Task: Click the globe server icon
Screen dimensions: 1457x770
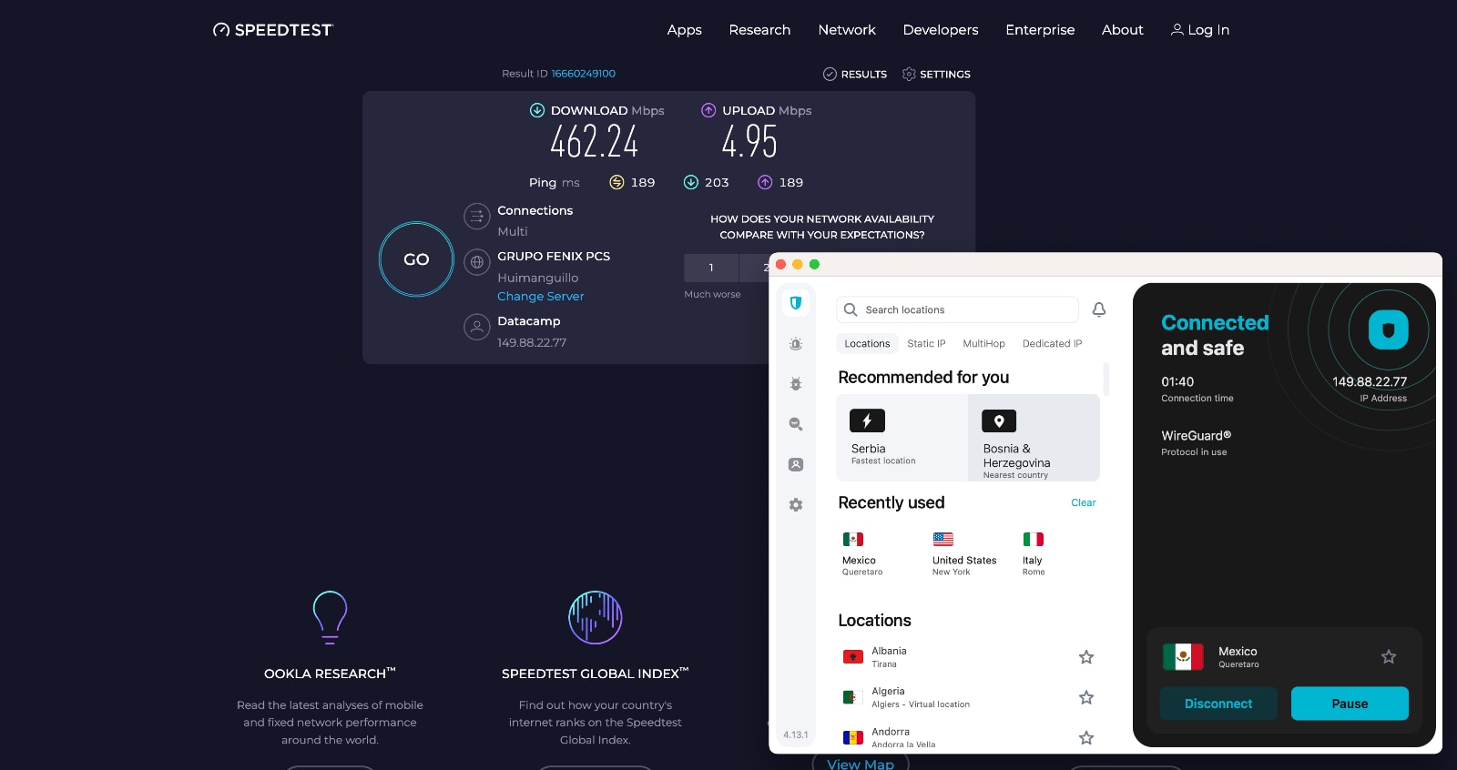Action: click(x=476, y=262)
